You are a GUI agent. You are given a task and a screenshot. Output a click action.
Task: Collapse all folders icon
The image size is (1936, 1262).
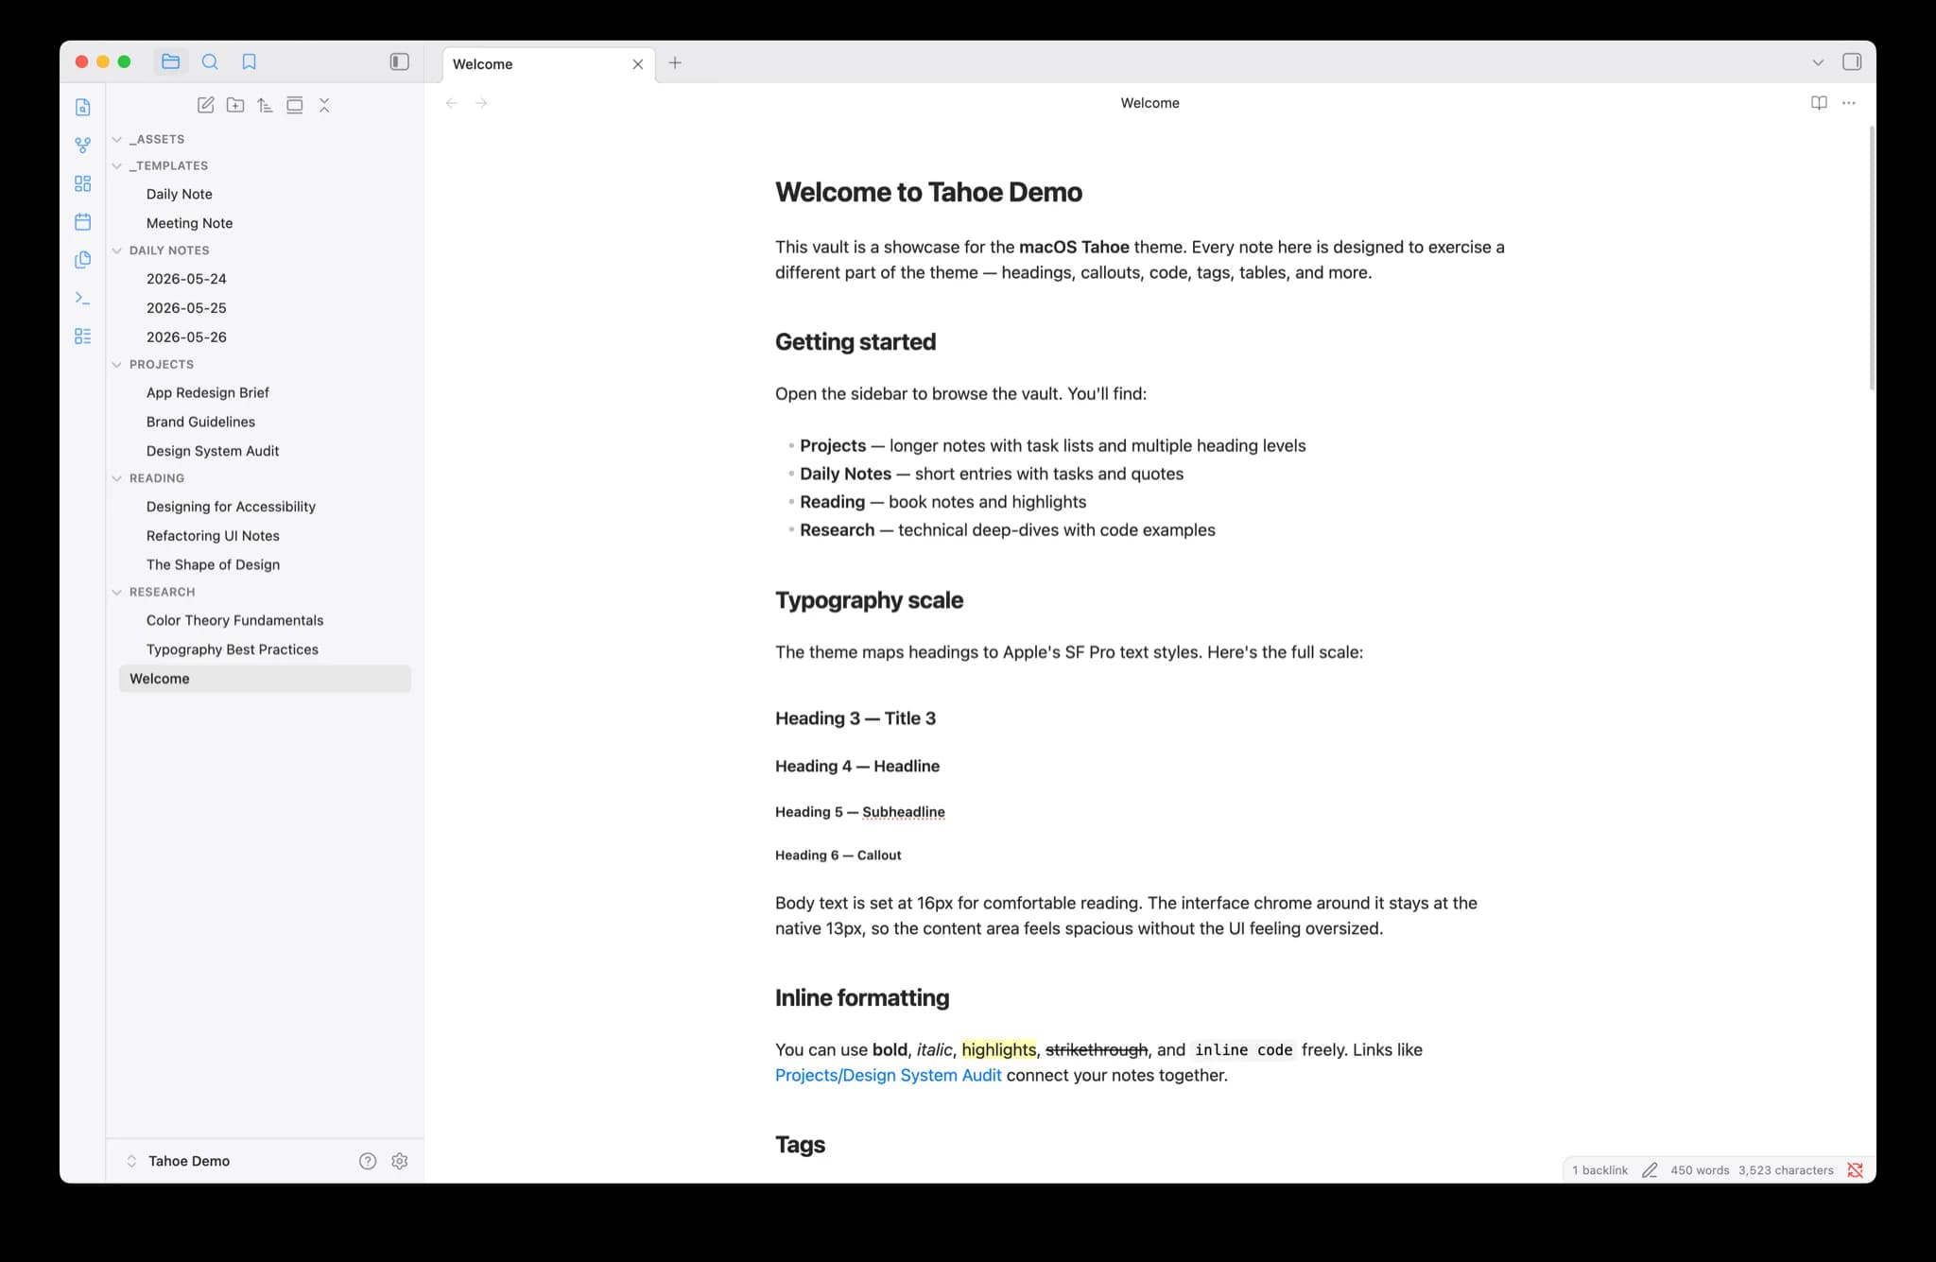tap(324, 105)
